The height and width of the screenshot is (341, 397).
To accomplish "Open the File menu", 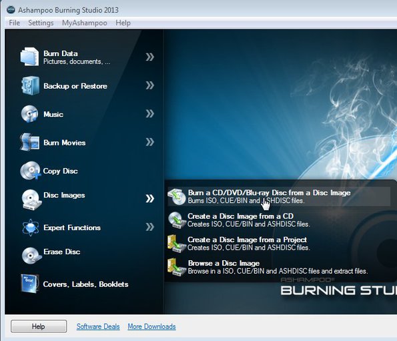I will tap(15, 23).
